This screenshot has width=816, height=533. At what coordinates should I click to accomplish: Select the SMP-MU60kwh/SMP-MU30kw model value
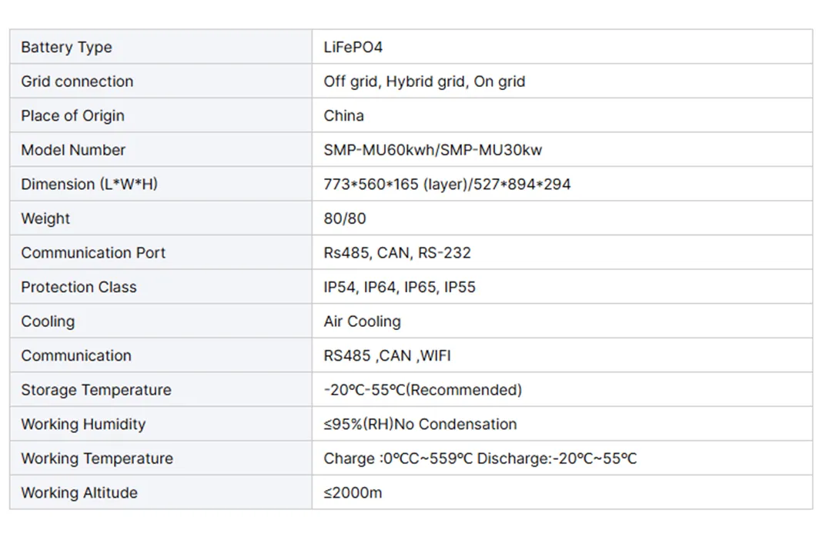coord(433,150)
